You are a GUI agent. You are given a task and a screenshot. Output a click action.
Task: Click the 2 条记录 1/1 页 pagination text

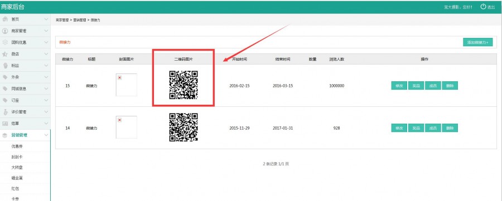[x=276, y=164]
